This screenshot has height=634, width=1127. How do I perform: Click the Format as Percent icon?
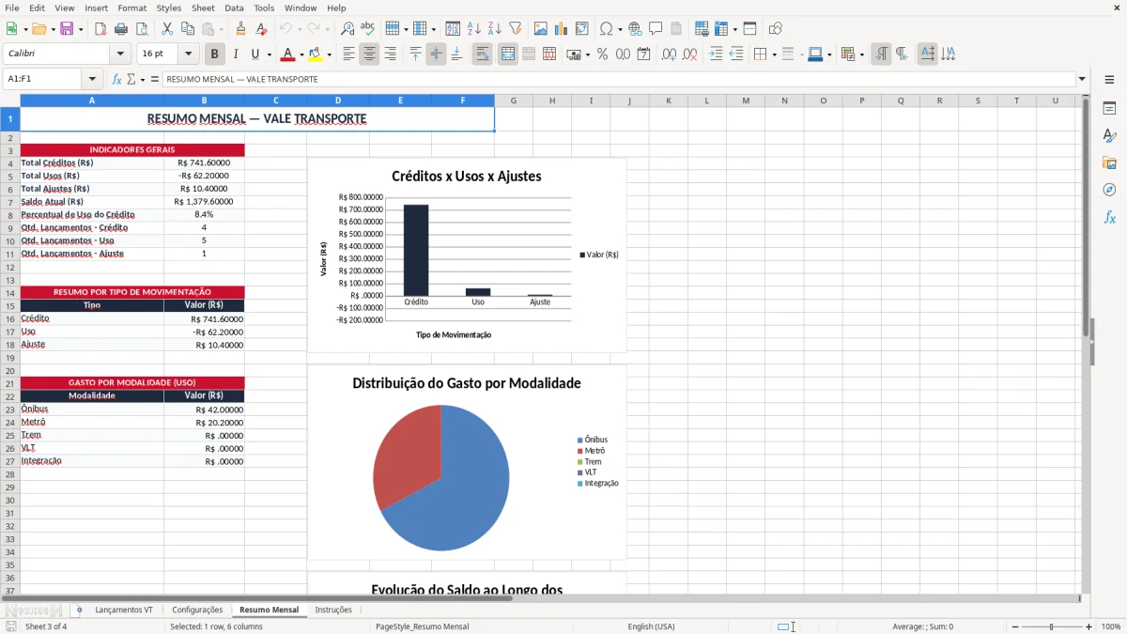pyautogui.click(x=602, y=54)
